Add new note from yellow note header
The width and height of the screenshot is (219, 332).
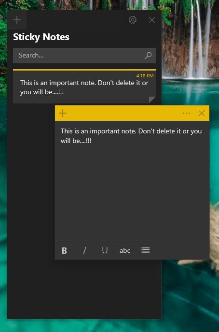(x=63, y=113)
